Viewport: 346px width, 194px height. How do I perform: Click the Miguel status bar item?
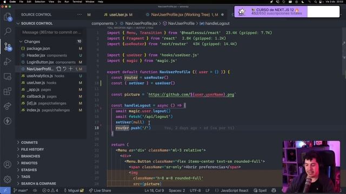click(x=74, y=190)
